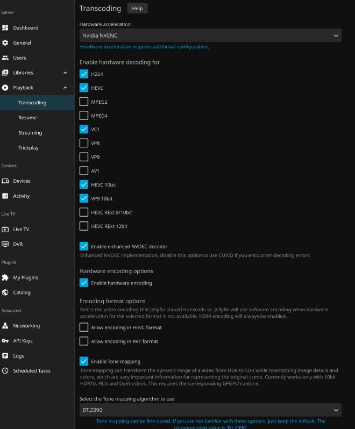Select the Live TV icon
The image size is (355, 429).
[5, 230]
